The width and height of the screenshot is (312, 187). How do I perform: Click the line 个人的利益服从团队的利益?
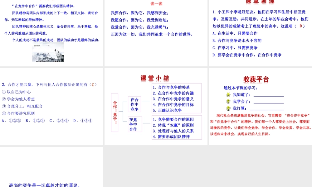(x=26, y=33)
